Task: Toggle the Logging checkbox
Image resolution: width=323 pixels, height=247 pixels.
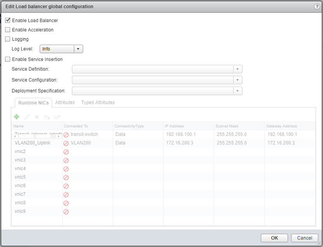Action: [x=8, y=39]
